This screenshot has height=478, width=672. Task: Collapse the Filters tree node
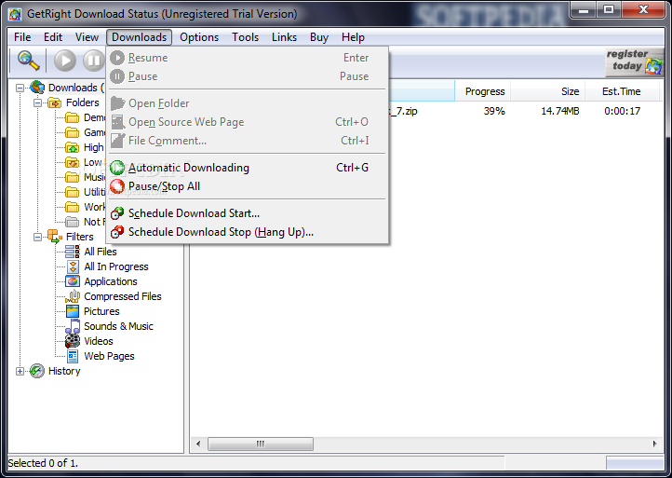[38, 237]
